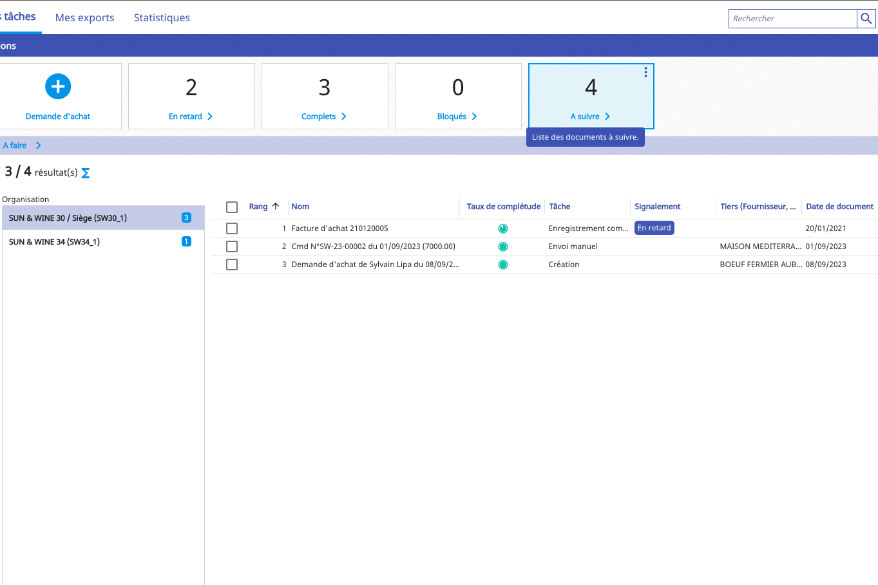878x585 pixels.
Task: Sort by Date de document column header
Action: coord(840,207)
